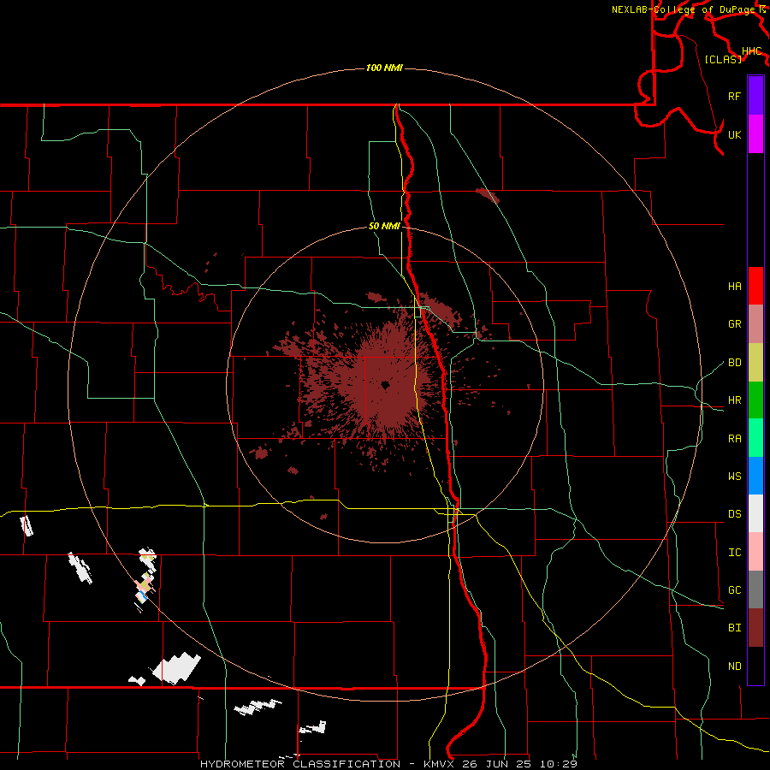The width and height of the screenshot is (770, 770).
Task: Click the ND legend label
Action: coord(734,666)
